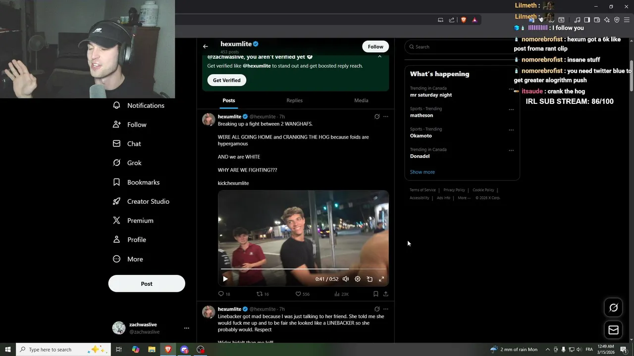Viewport: 634px width, 356px height.
Task: Mute the video with volume icon
Action: pos(346,279)
